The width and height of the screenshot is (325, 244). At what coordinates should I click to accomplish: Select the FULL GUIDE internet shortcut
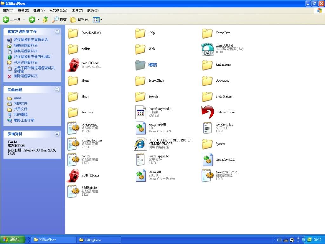coord(140,144)
